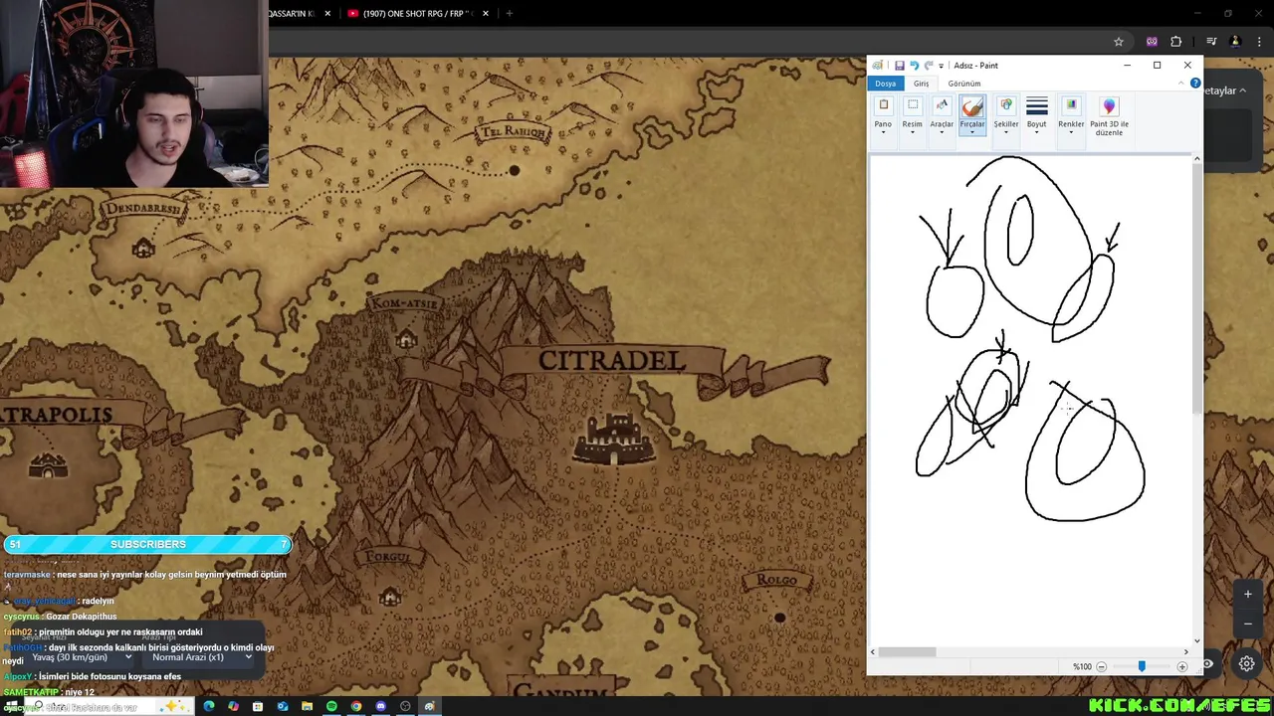Move the Paint zoom slider handle

(x=1142, y=666)
